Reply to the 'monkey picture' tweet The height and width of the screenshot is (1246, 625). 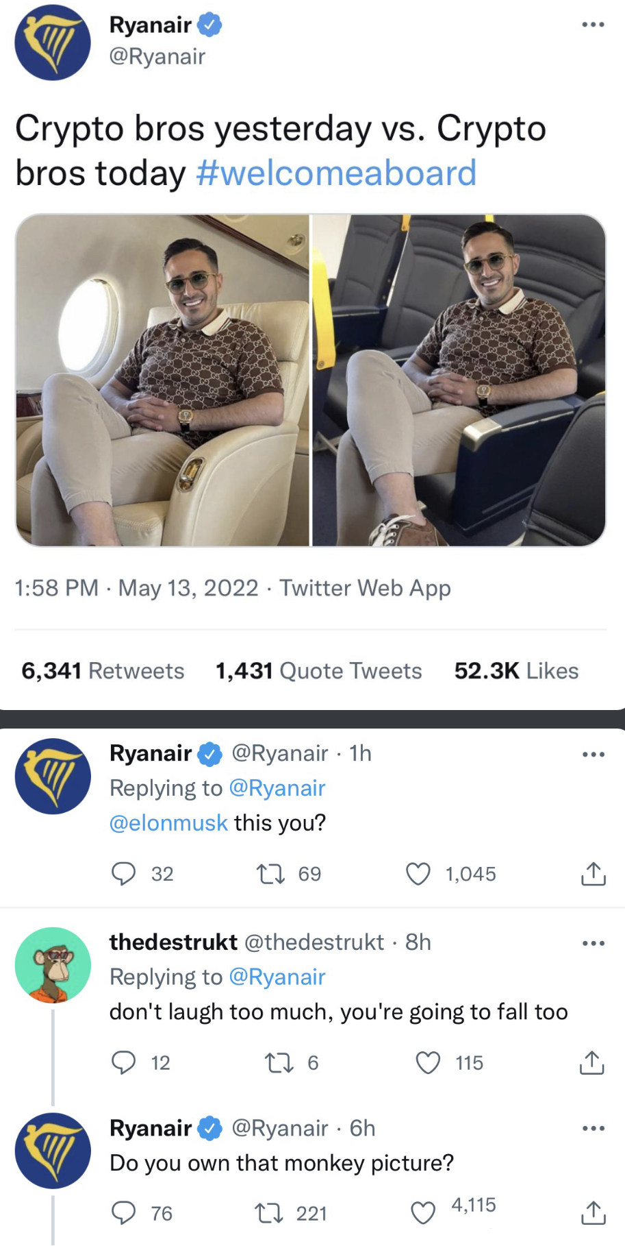124,1213
